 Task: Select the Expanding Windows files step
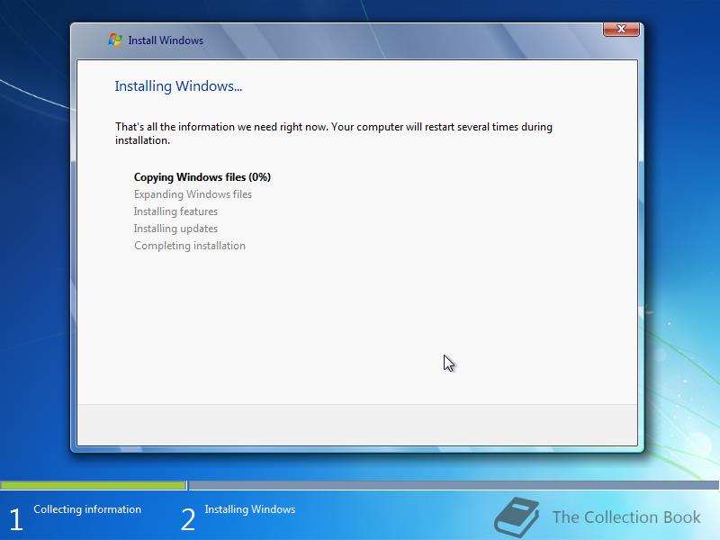[x=193, y=194]
